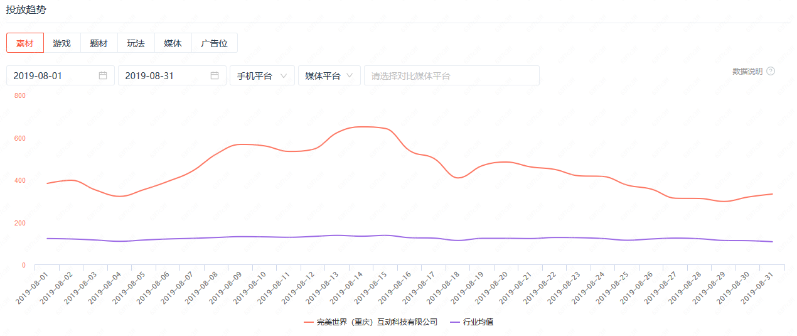Toggle the 行业均值 legend series
Image resolution: width=797 pixels, height=336 pixels.
[472, 322]
